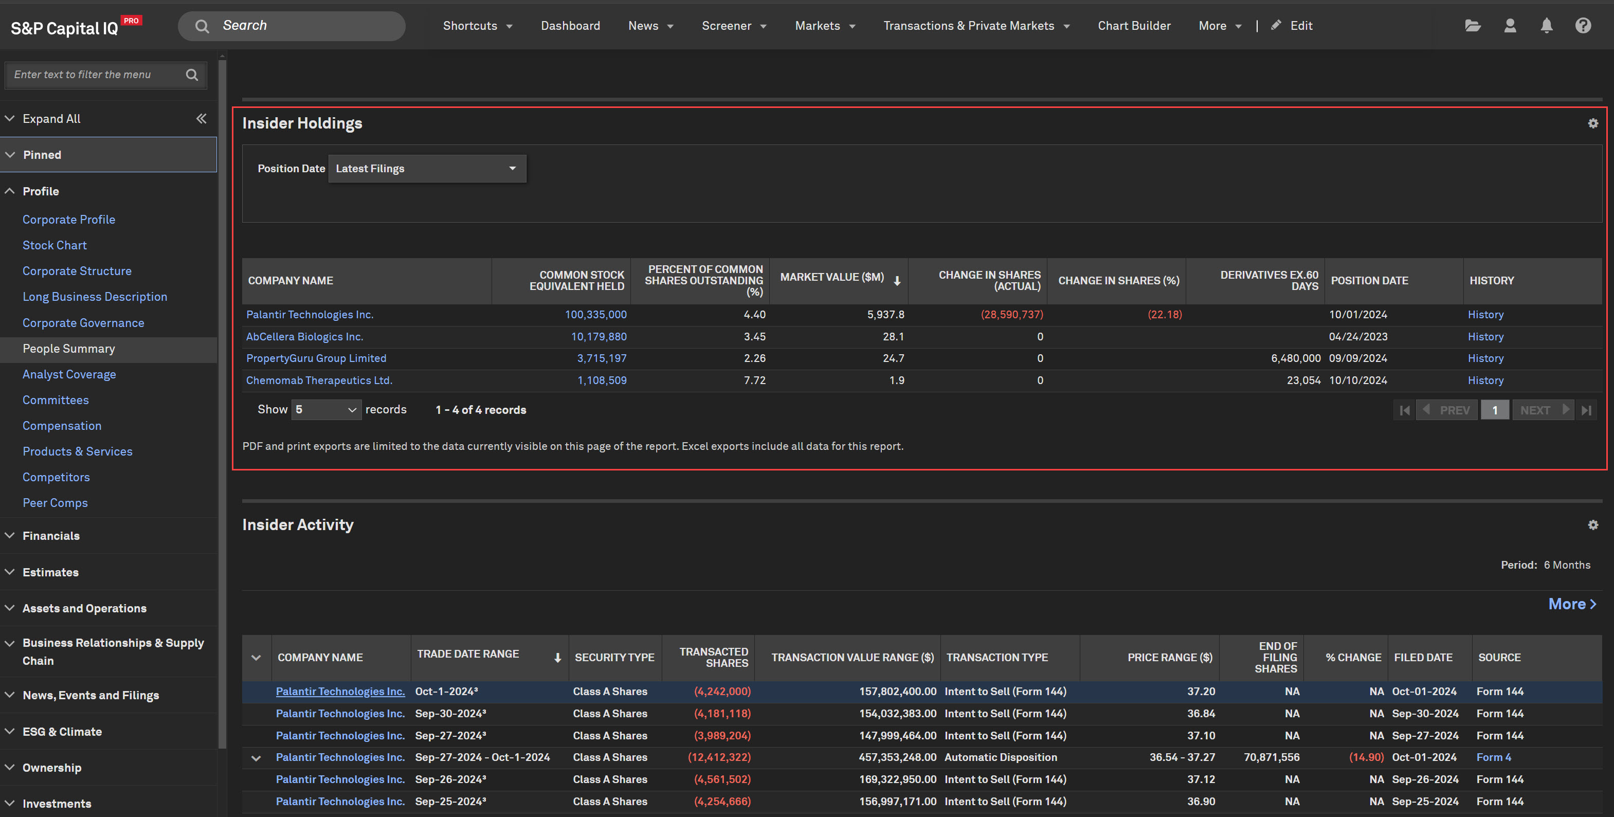This screenshot has width=1614, height=817.
Task: Open the Show records count dropdown
Action: [326, 410]
